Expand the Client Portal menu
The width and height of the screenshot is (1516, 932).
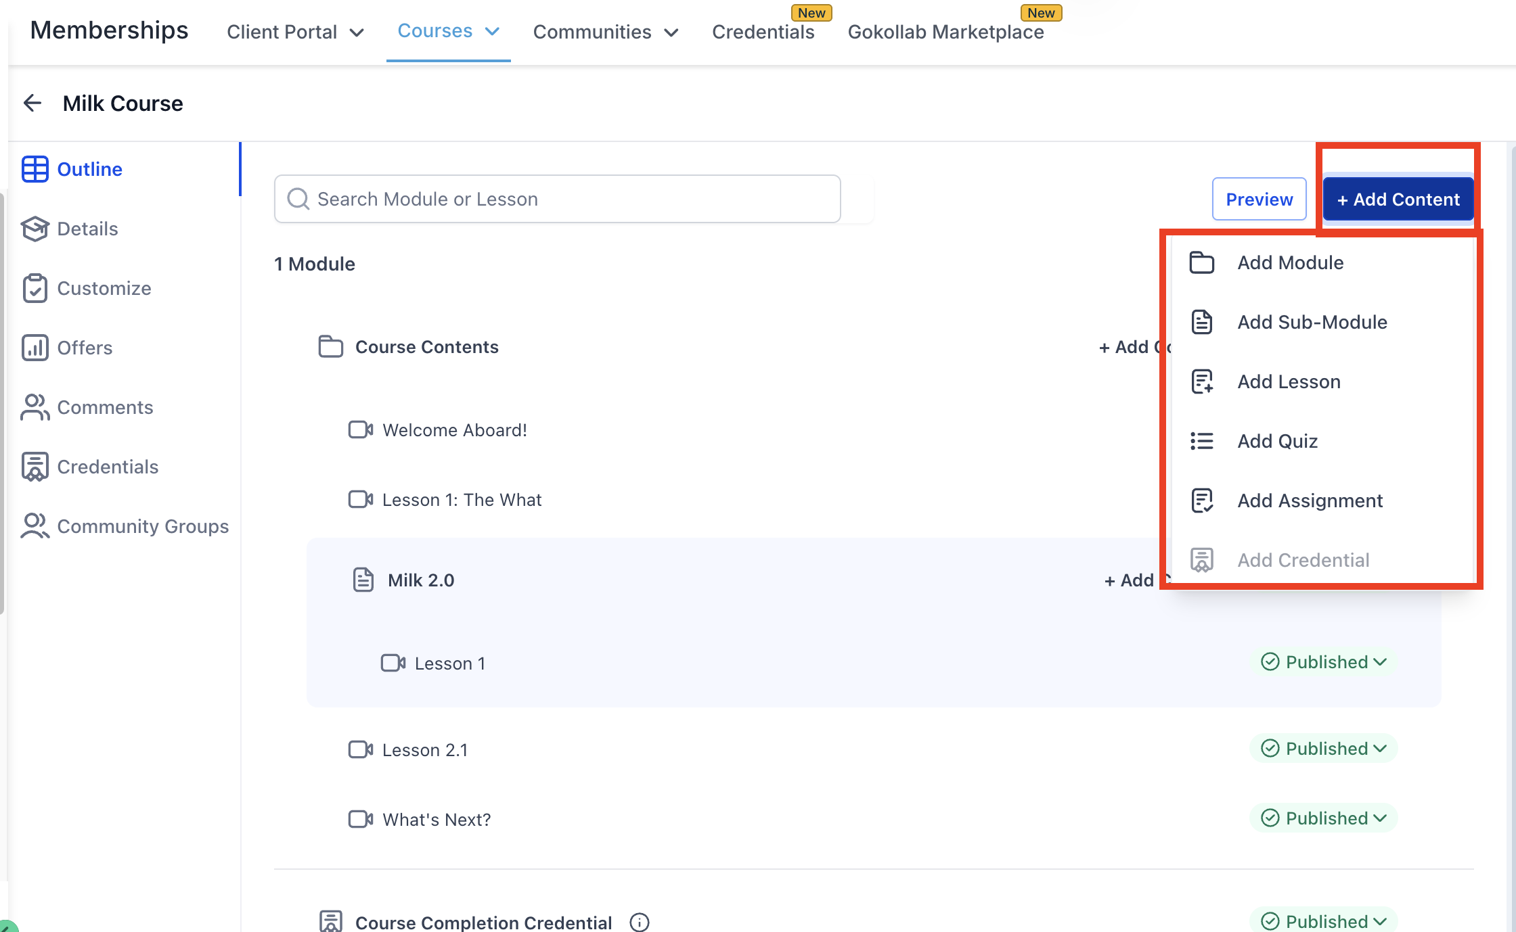point(295,32)
